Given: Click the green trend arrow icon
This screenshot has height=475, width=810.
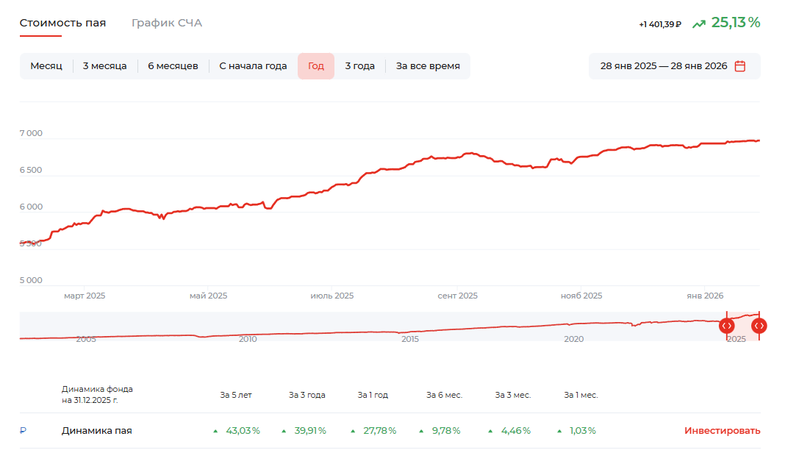Looking at the screenshot, I should (x=698, y=24).
